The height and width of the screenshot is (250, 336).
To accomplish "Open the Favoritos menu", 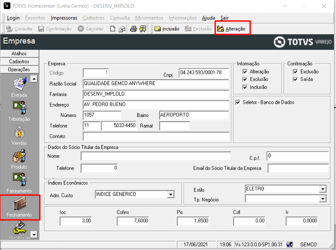I will [35, 18].
